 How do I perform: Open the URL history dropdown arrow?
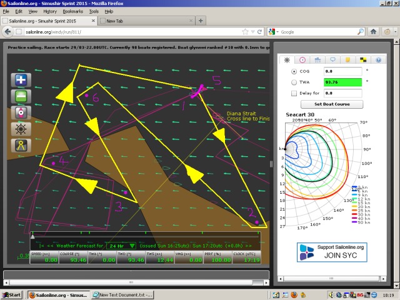(252, 32)
